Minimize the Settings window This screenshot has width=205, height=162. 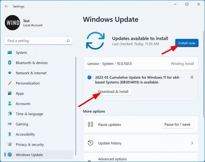coord(175,4)
